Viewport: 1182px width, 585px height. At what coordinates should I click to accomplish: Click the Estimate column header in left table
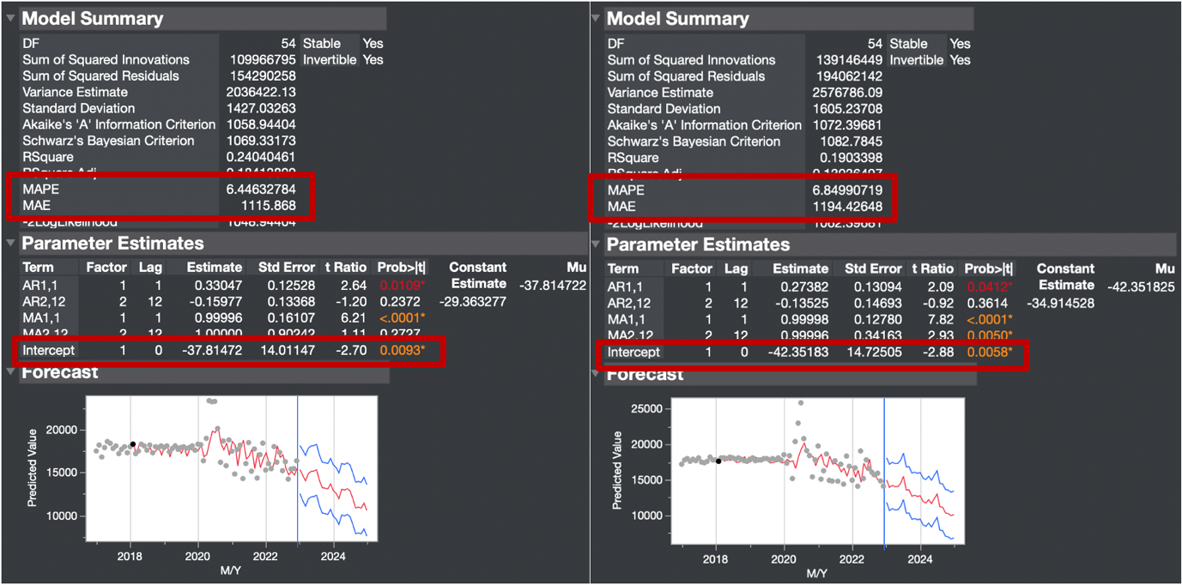coord(213,268)
